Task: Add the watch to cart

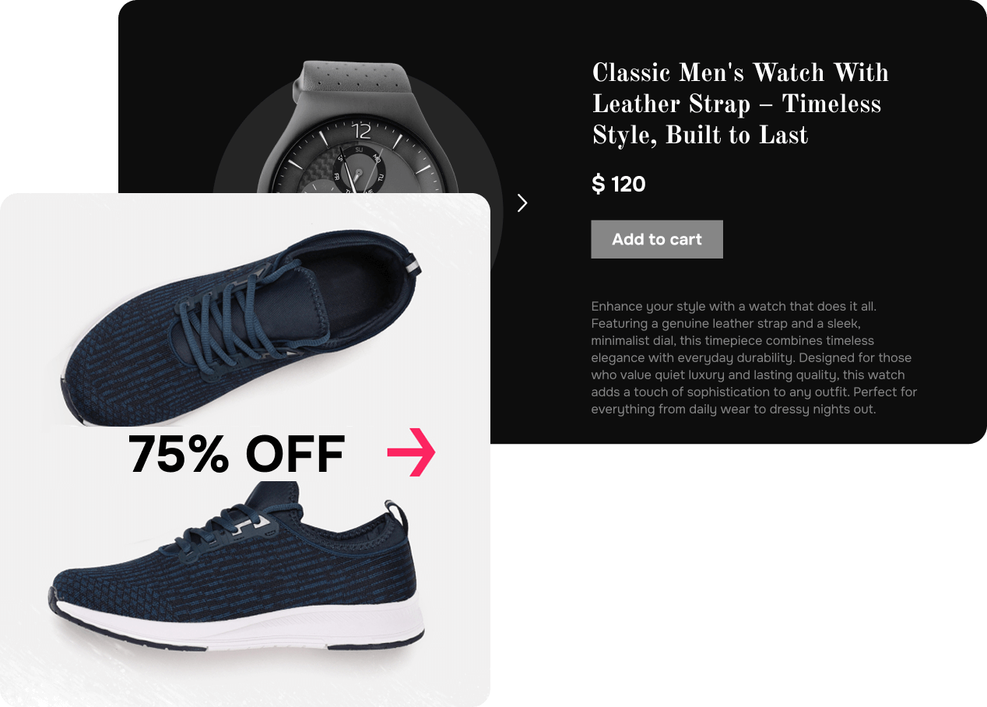Action: [657, 239]
